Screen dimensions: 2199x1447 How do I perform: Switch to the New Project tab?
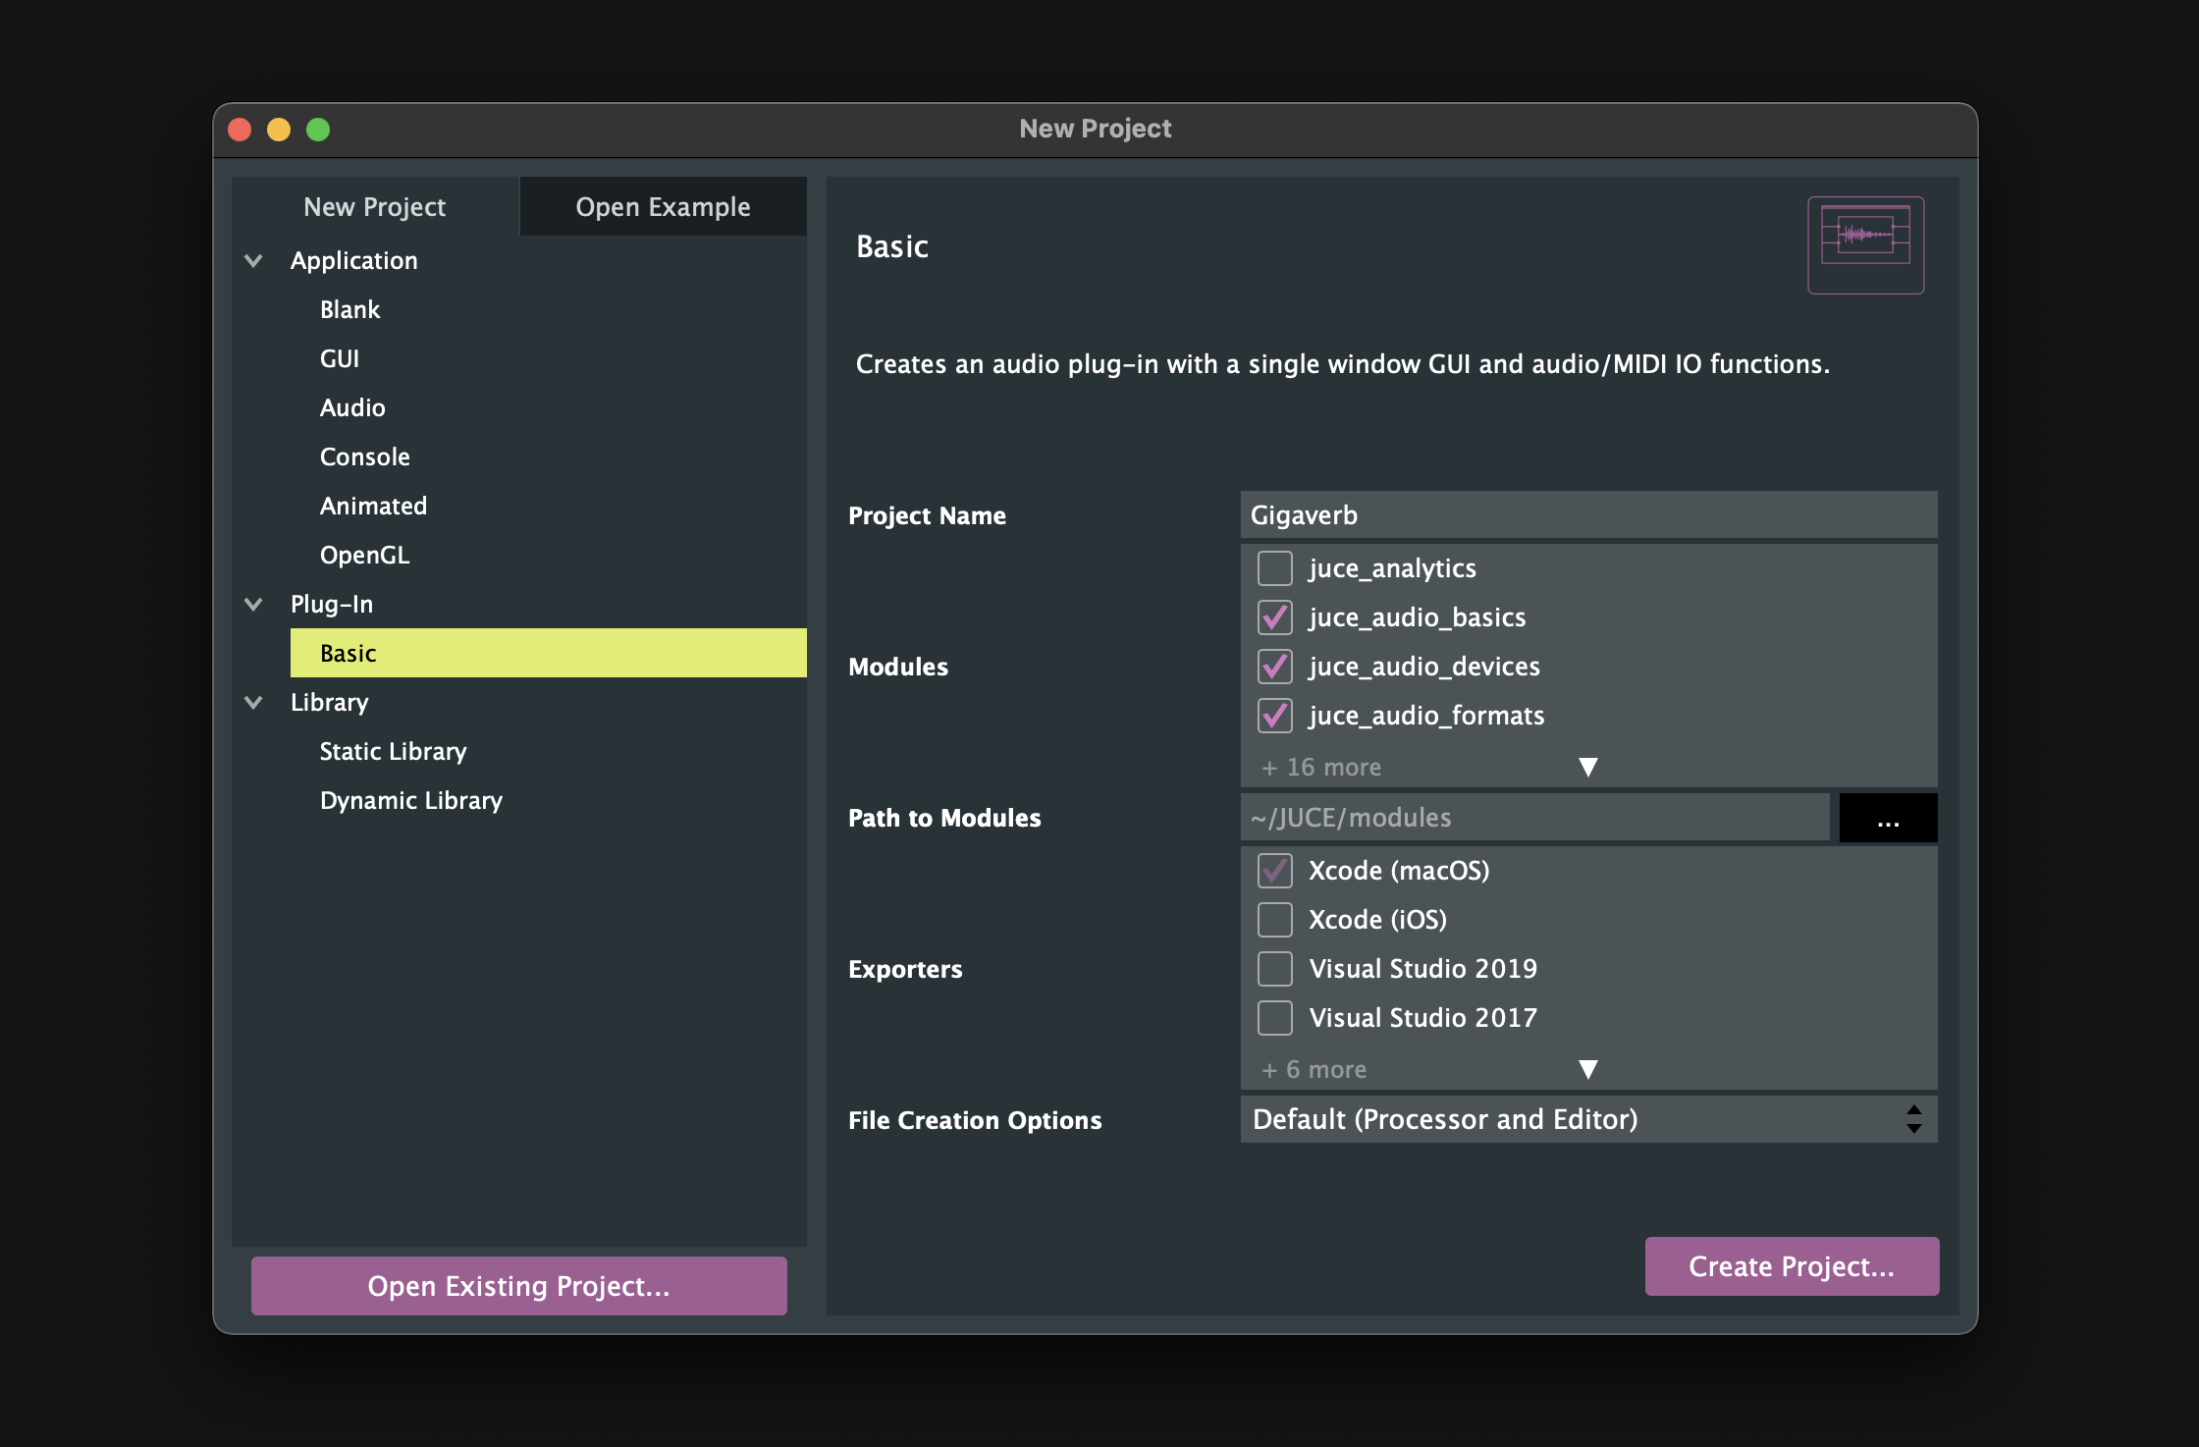coord(374,206)
